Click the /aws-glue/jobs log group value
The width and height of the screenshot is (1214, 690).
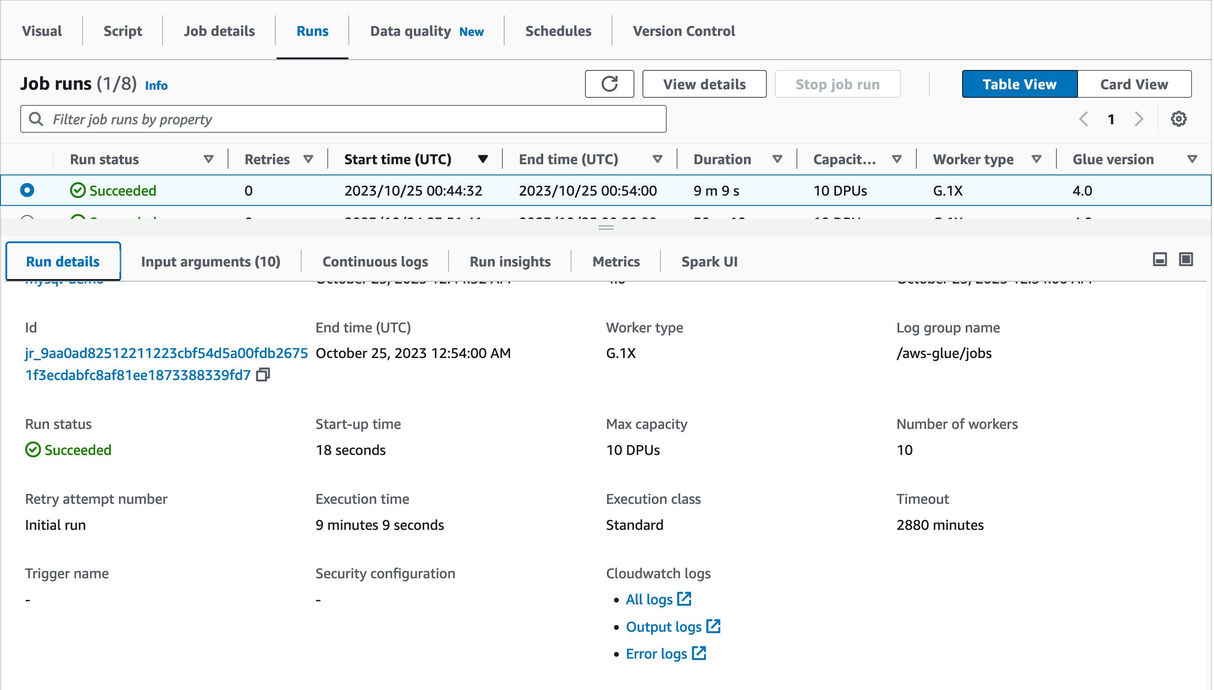[x=944, y=353]
